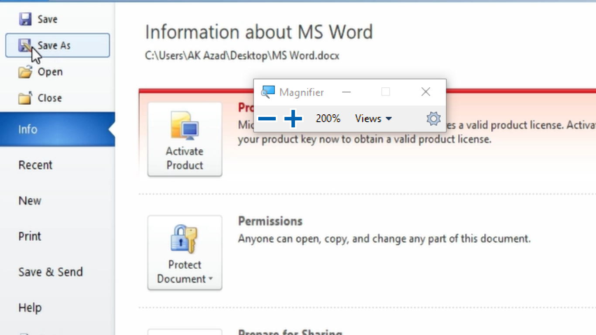
Task: Switch to the Info tab
Action: point(57,129)
